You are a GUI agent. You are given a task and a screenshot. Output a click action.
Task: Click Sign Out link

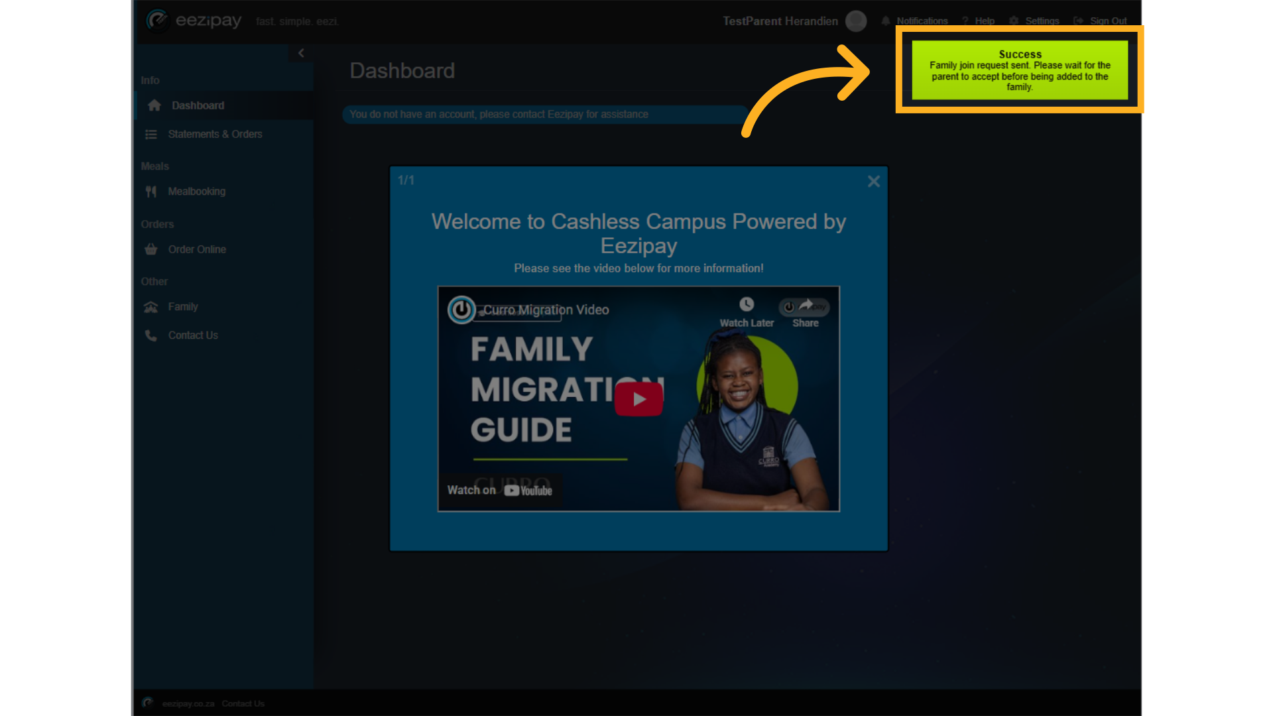point(1109,21)
